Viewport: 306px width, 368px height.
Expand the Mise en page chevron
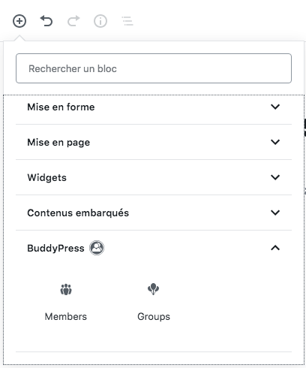(275, 142)
